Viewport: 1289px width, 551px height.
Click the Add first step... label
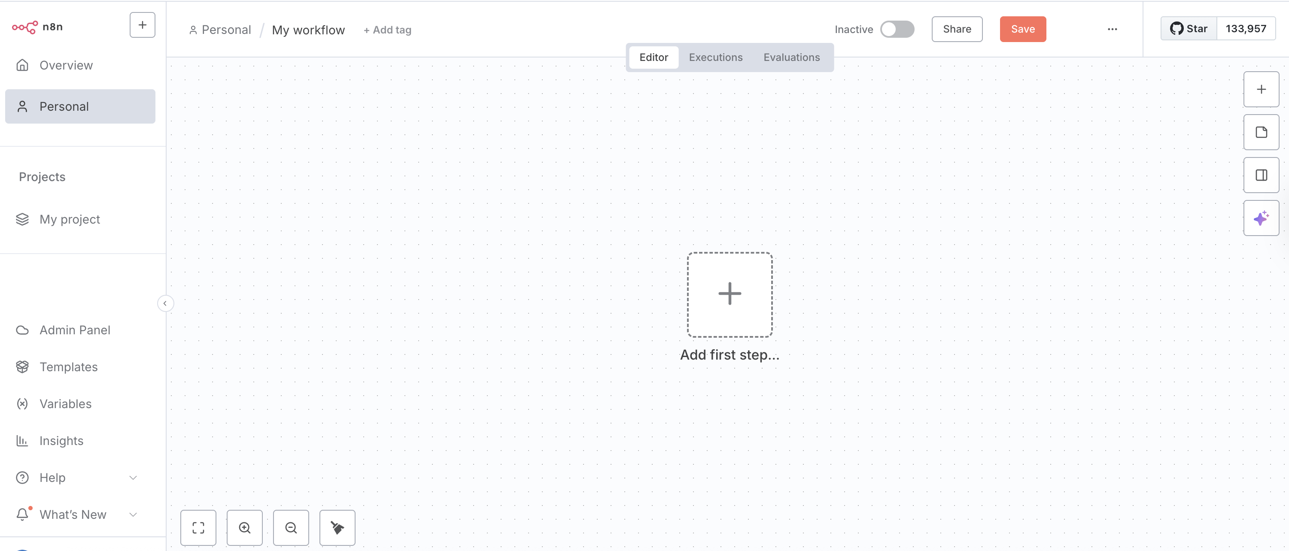[730, 355]
